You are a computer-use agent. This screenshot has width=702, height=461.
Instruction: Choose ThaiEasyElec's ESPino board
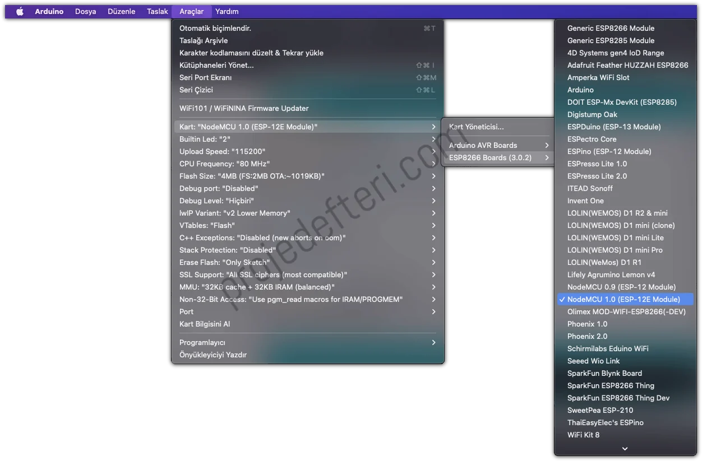tap(625, 422)
